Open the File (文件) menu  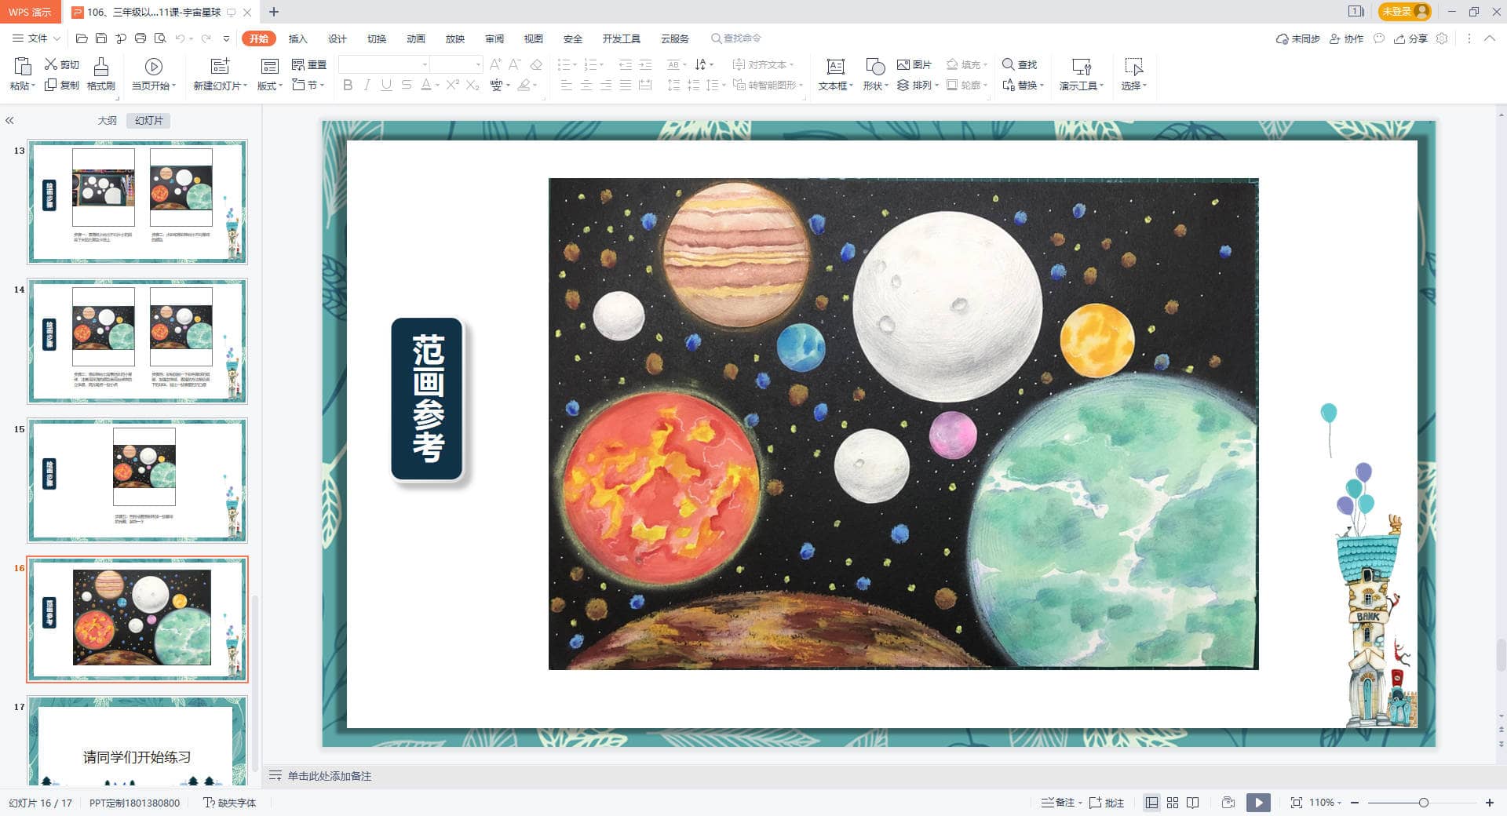(36, 38)
